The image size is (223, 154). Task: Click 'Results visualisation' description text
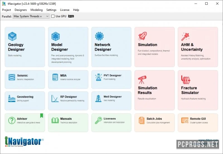click(x=147, y=99)
